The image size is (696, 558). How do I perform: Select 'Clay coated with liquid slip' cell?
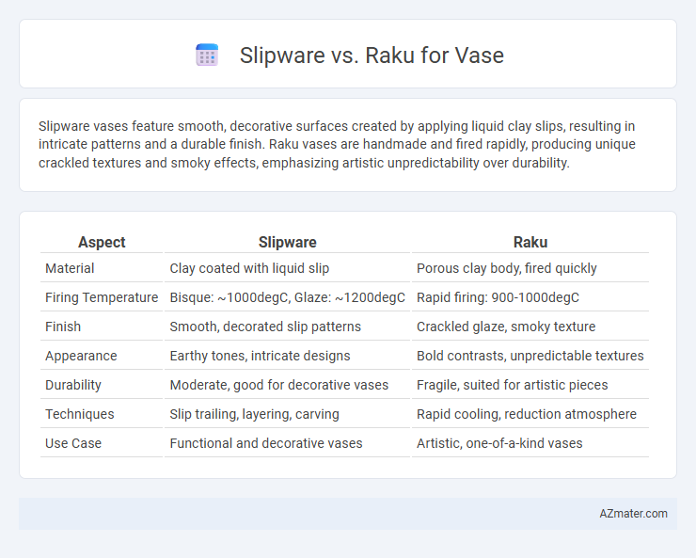[249, 268]
